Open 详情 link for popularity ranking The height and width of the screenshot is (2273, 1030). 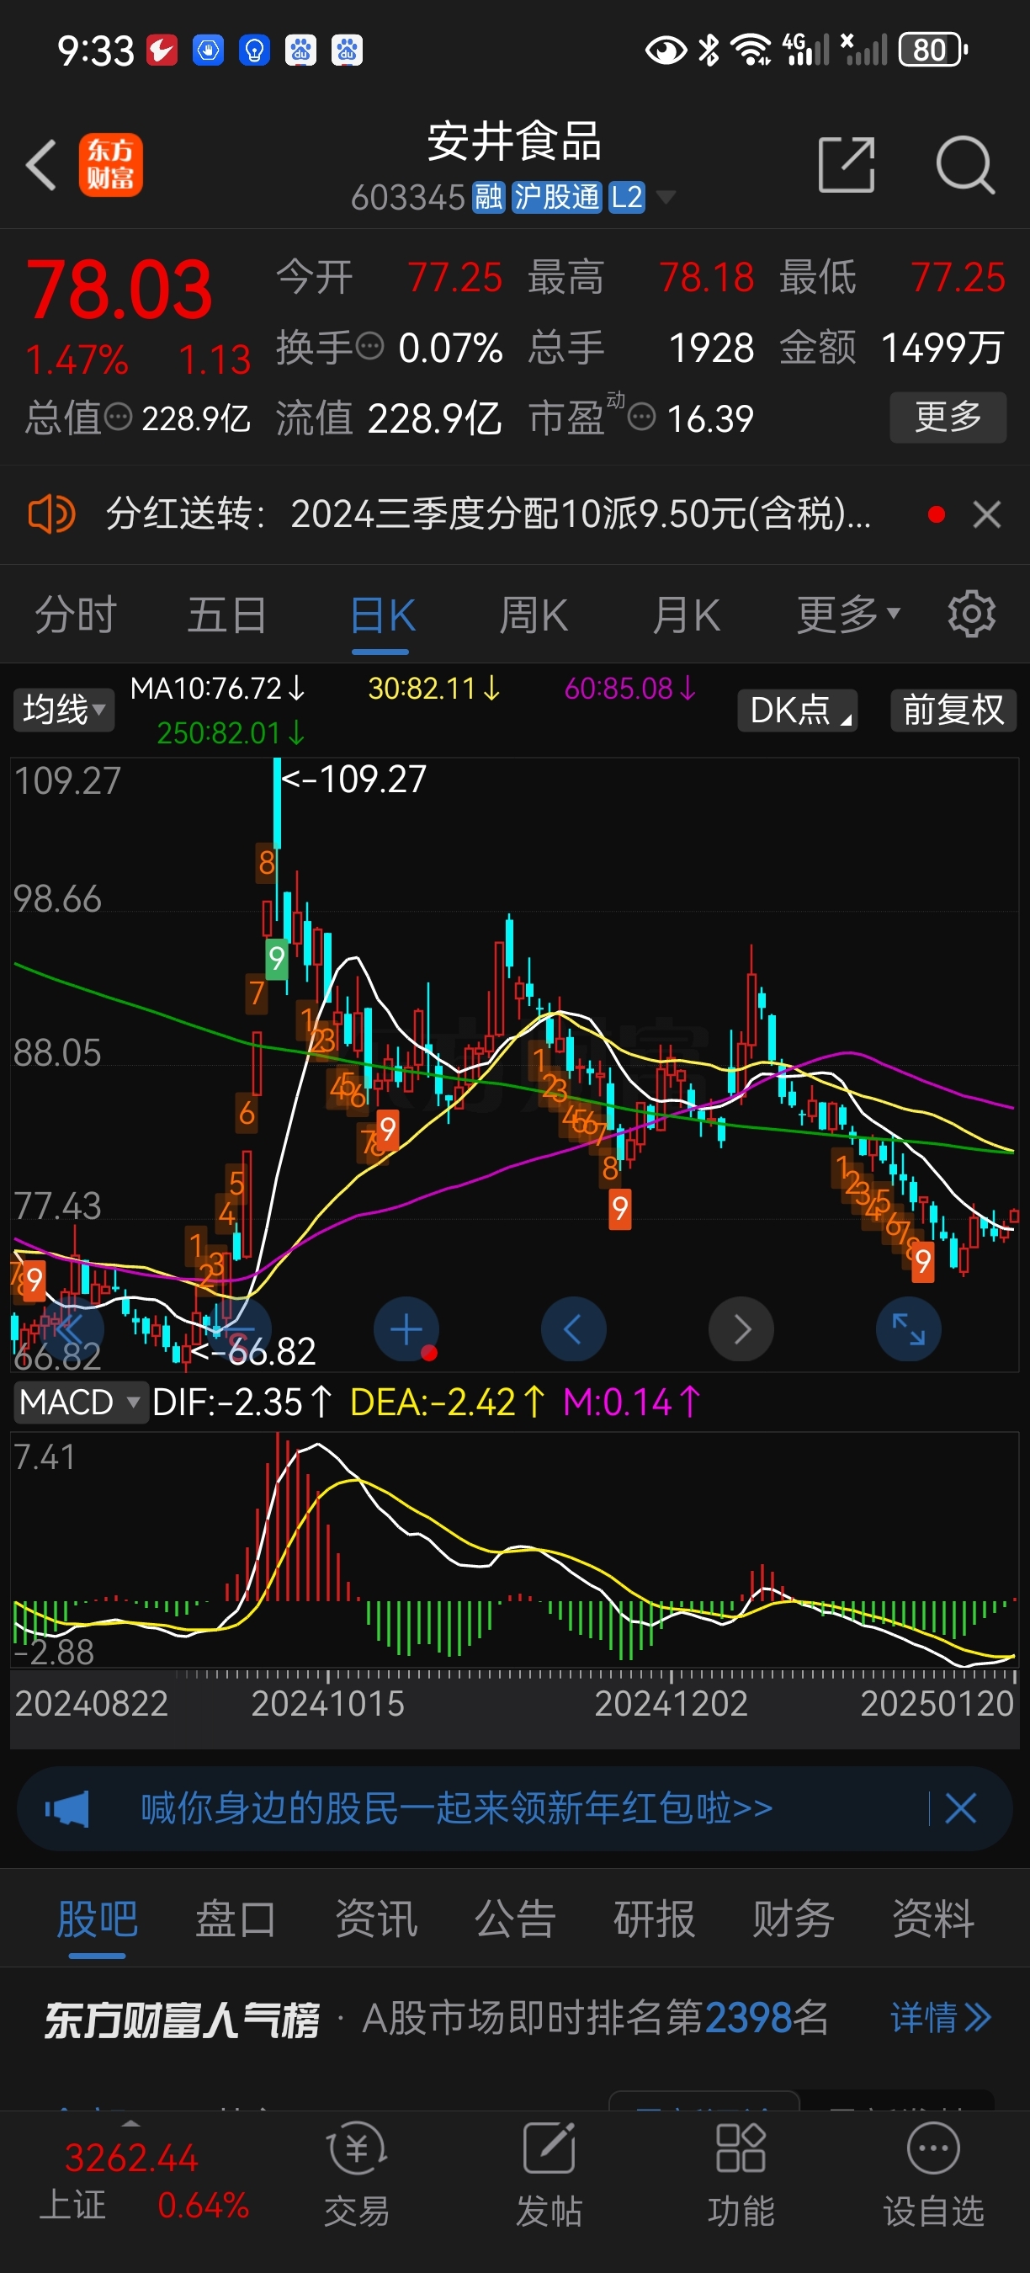coord(940,2017)
